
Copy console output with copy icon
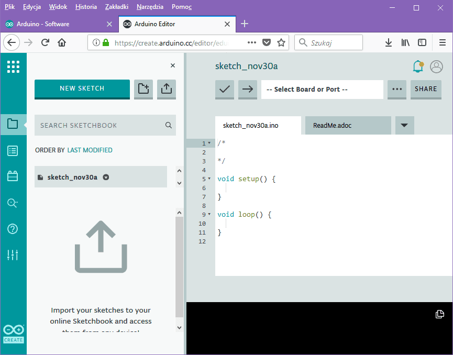[x=440, y=314]
